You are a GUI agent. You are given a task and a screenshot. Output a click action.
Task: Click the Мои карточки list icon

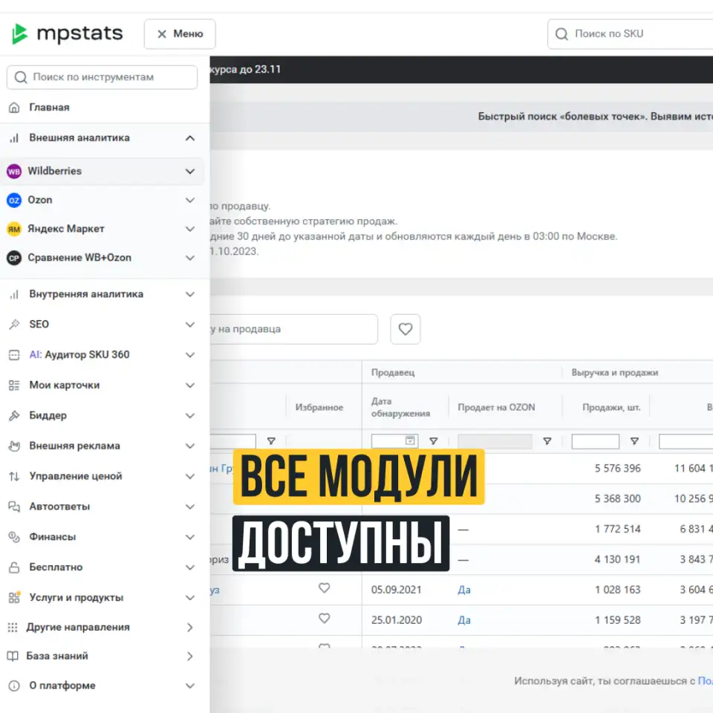pyautogui.click(x=14, y=385)
